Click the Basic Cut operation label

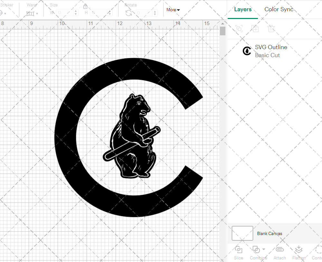(267, 55)
